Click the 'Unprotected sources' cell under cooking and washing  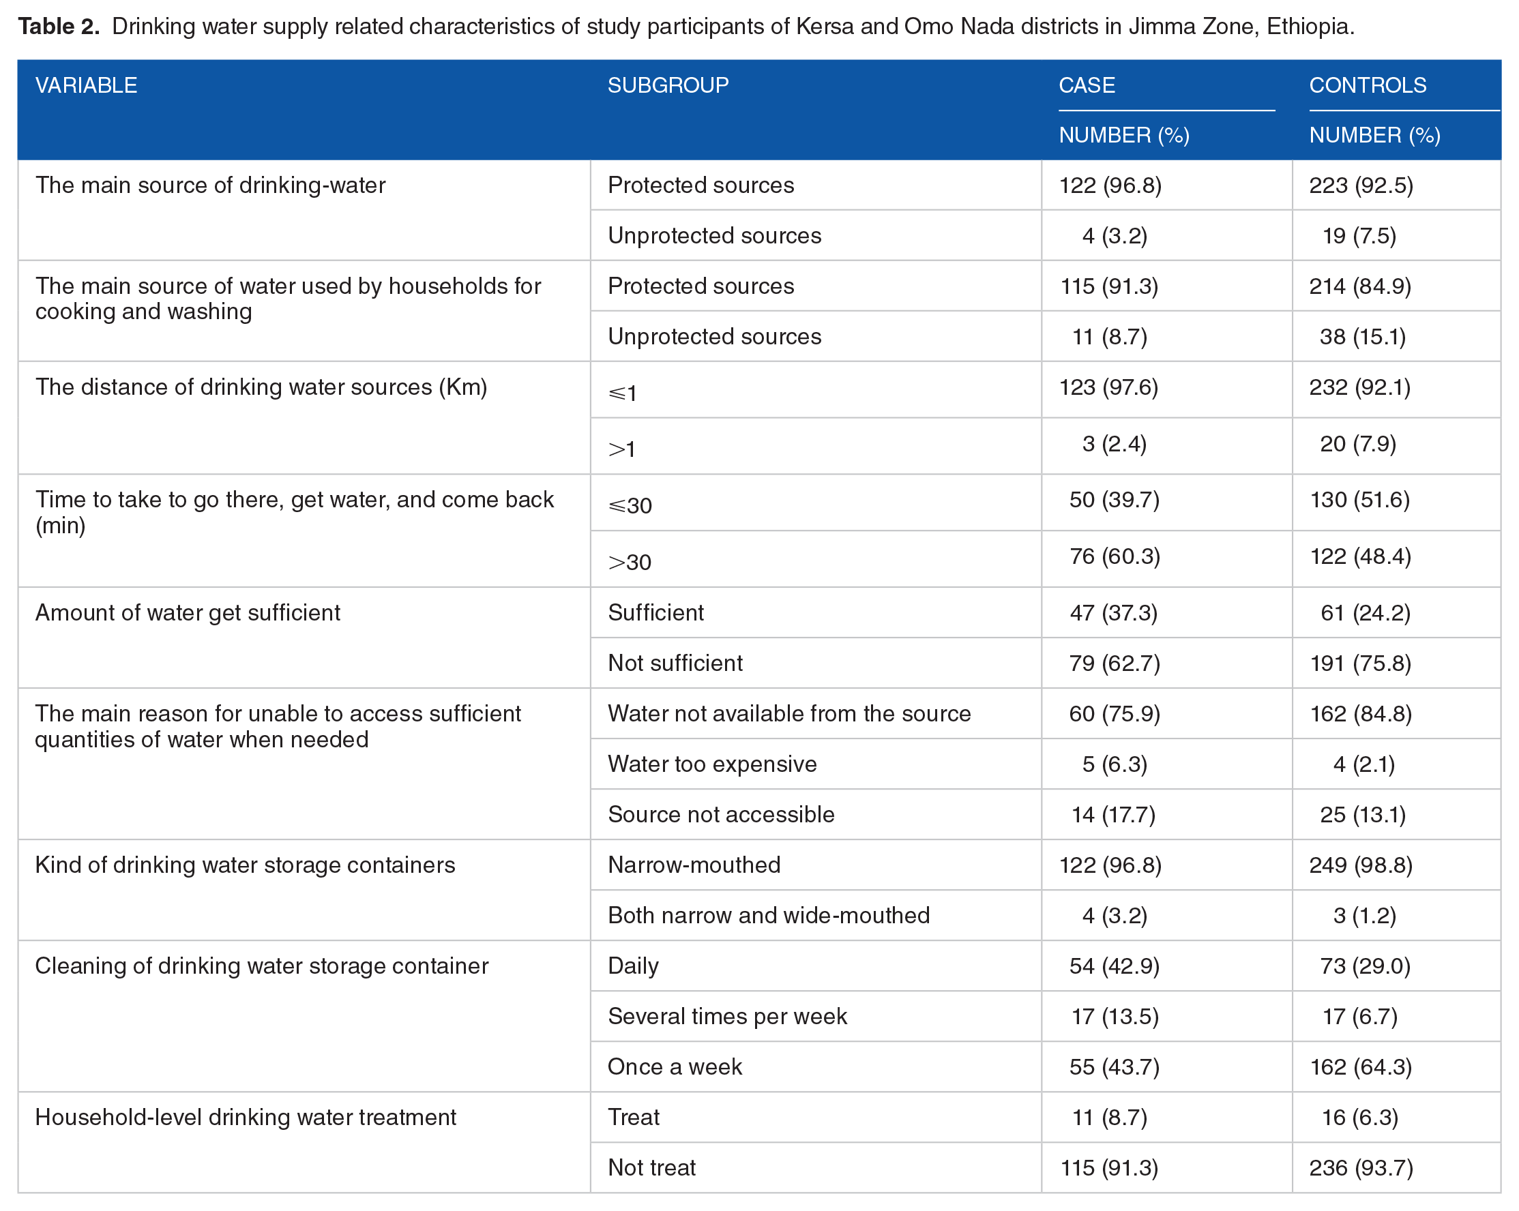[714, 337]
